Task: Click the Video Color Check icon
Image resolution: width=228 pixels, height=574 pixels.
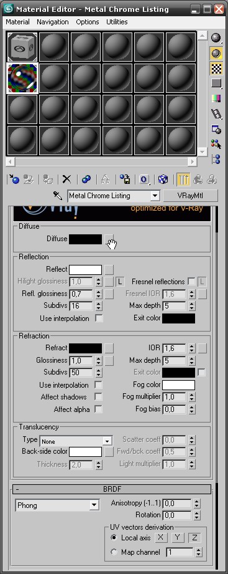Action: [x=216, y=98]
